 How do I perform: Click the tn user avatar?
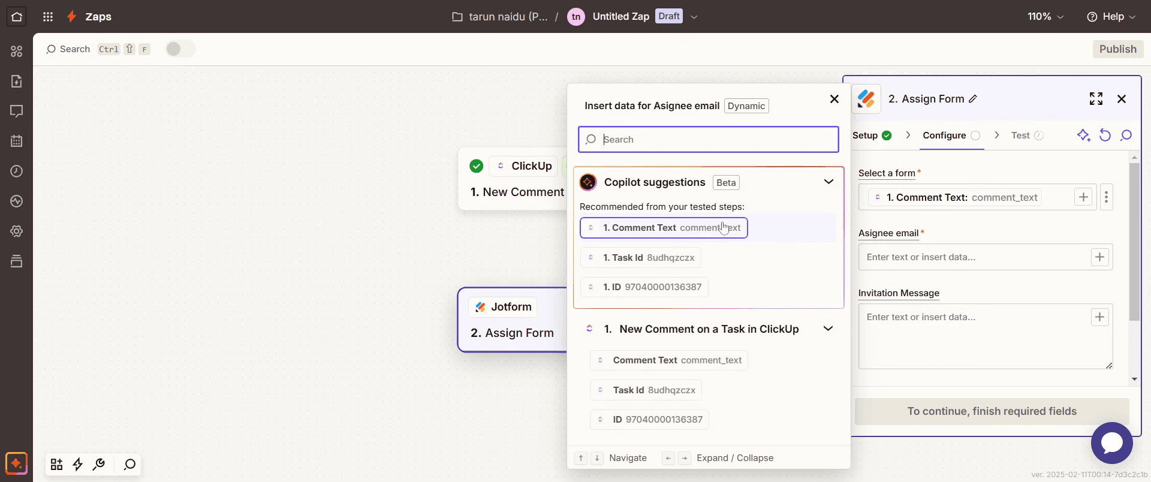coord(576,17)
